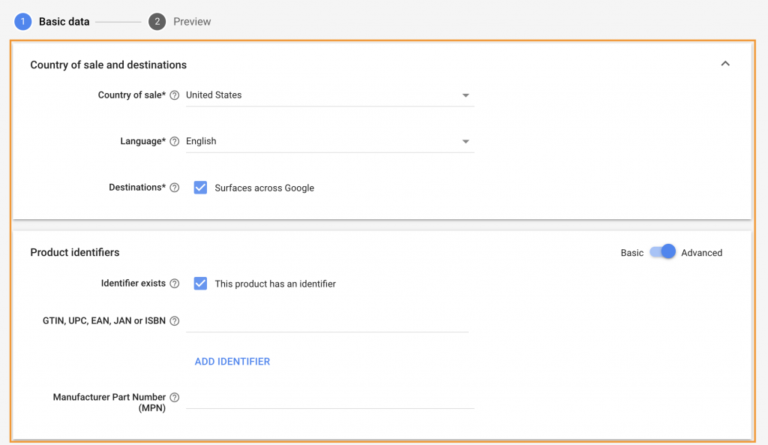The image size is (768, 445).
Task: Click help icon next to Destinations
Action: pyautogui.click(x=175, y=188)
